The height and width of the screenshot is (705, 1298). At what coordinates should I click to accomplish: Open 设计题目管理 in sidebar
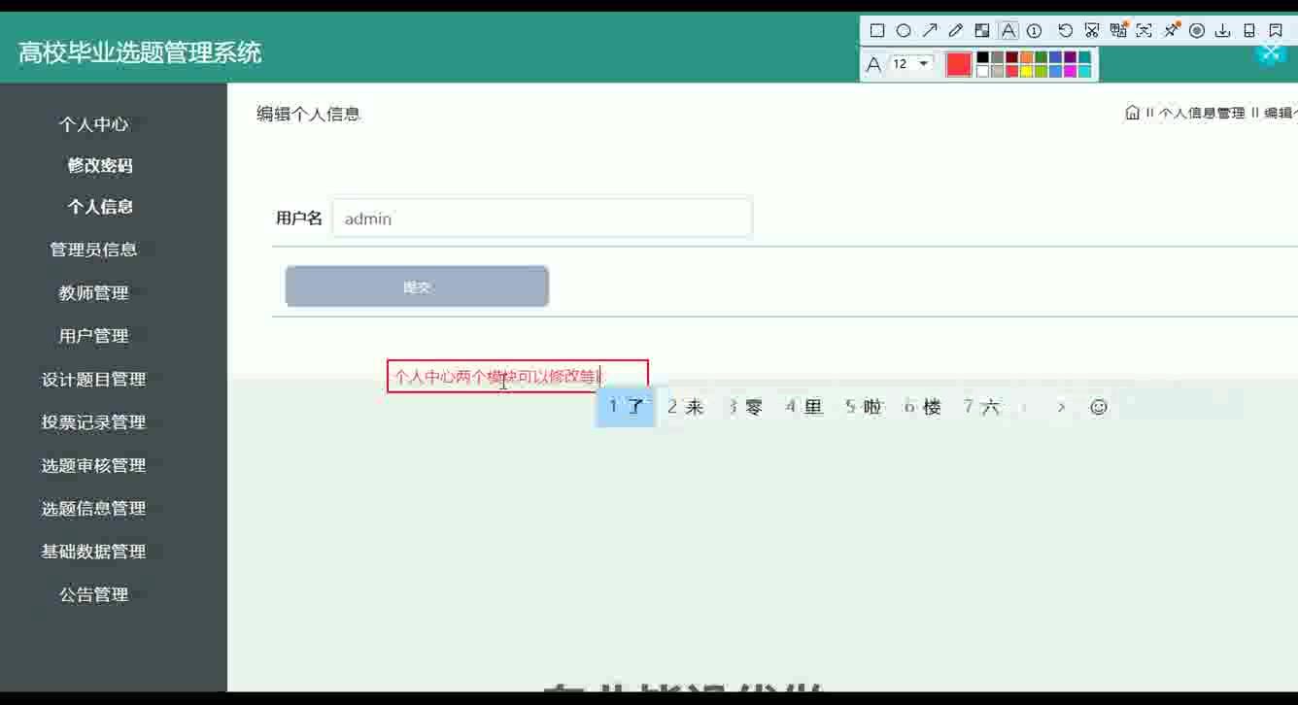[x=93, y=379]
